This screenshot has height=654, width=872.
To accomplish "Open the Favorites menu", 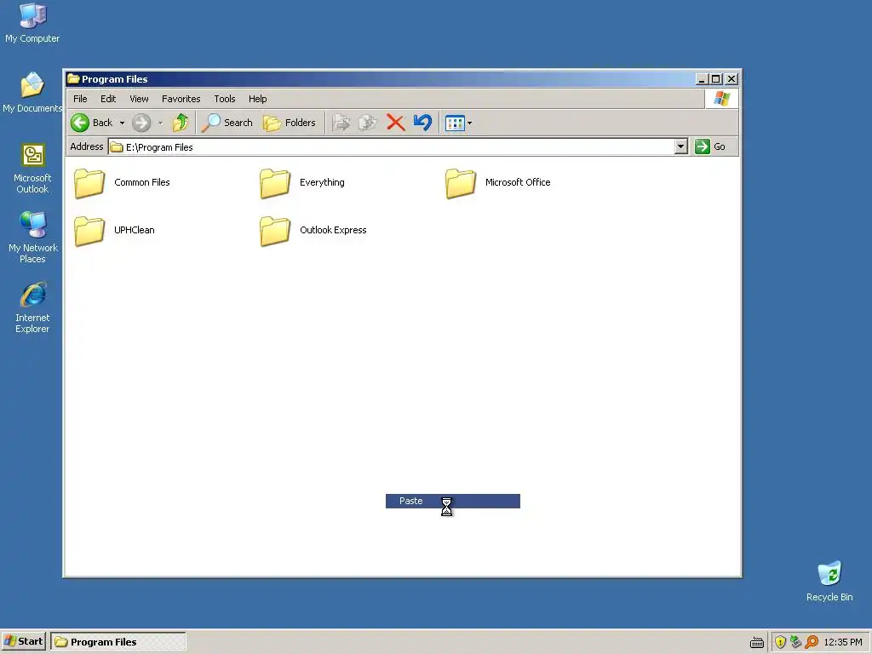I will (181, 99).
